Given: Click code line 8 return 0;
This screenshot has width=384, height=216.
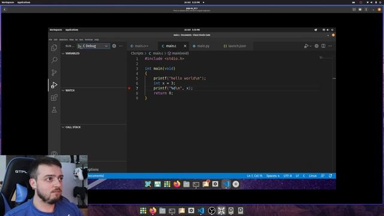Looking at the screenshot, I should (163, 93).
